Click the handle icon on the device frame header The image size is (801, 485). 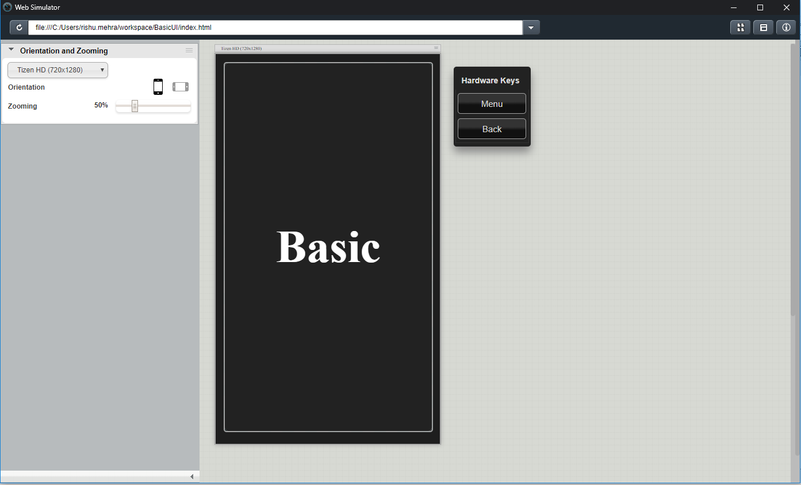coord(436,48)
